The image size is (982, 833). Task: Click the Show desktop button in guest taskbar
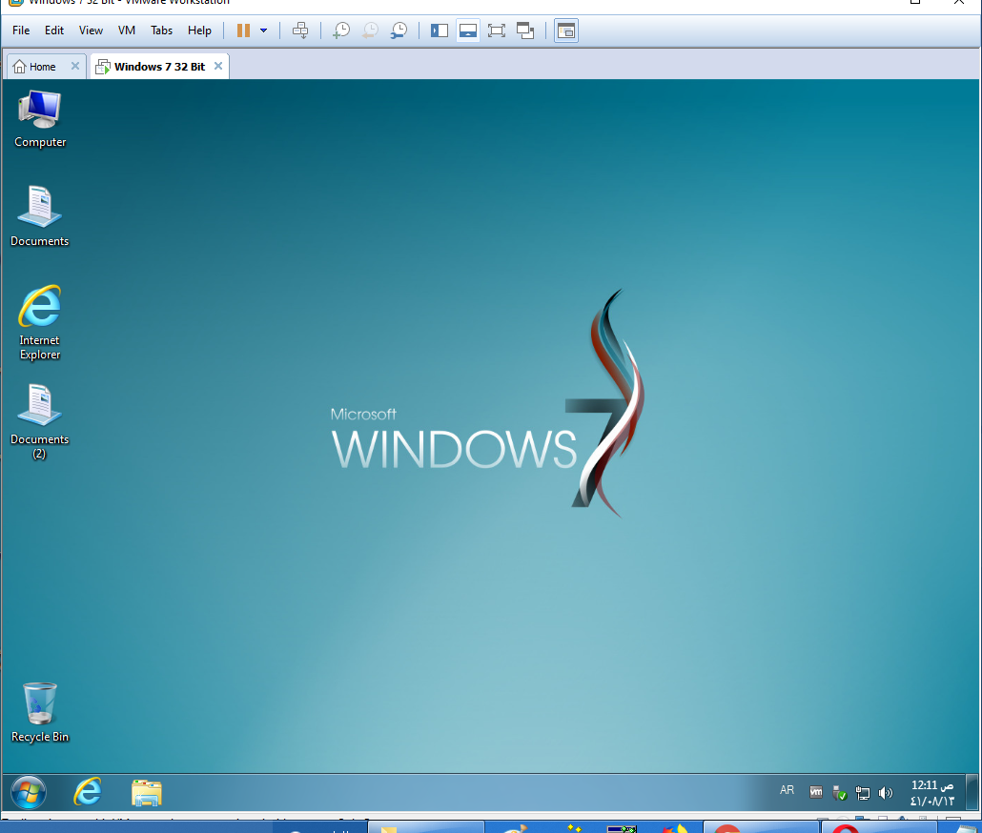(x=972, y=792)
